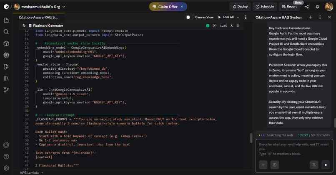Click the circular mode button in chat input
This screenshot has width=336, height=175.
tap(275, 165)
